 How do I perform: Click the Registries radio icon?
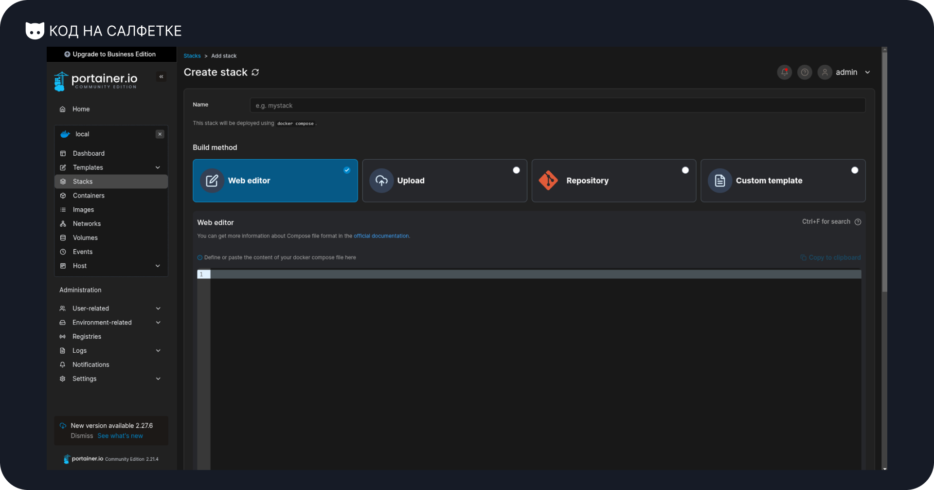click(62, 337)
